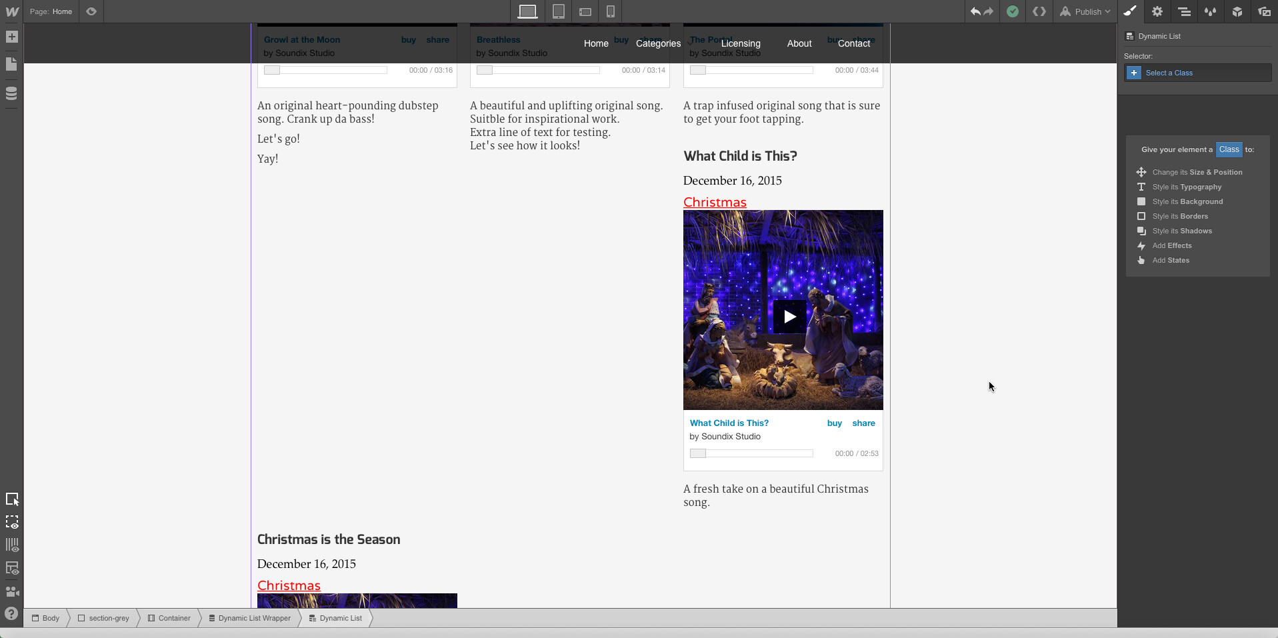Viewport: 1278px width, 638px height.
Task: Open the Publish dropdown
Action: (1085, 11)
